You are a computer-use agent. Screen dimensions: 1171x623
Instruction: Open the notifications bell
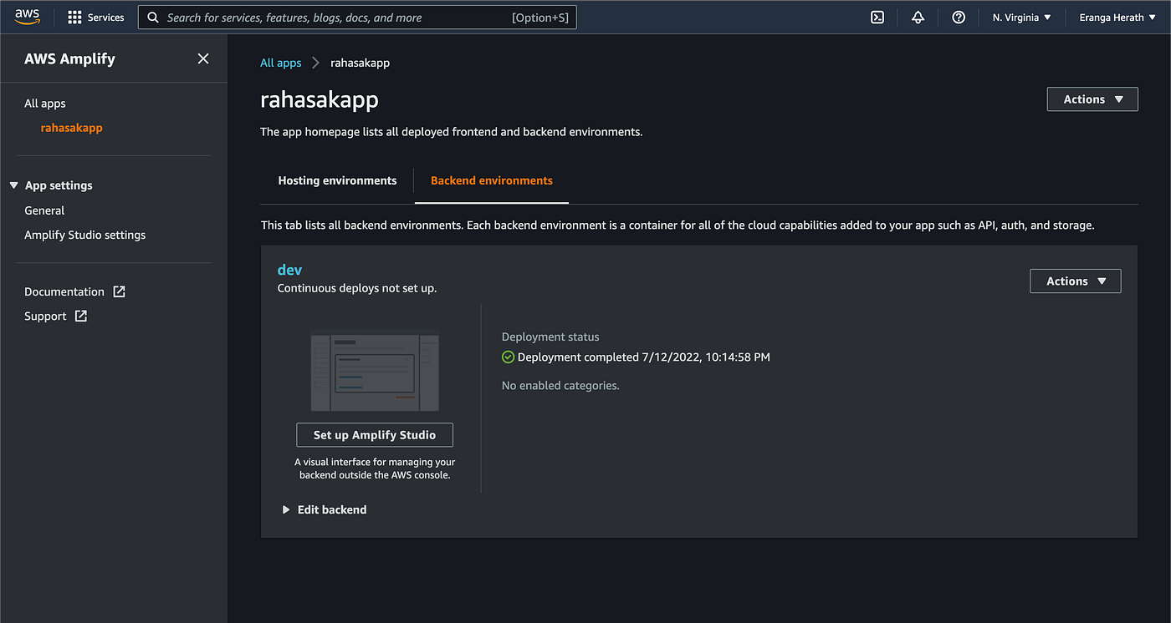(x=918, y=17)
